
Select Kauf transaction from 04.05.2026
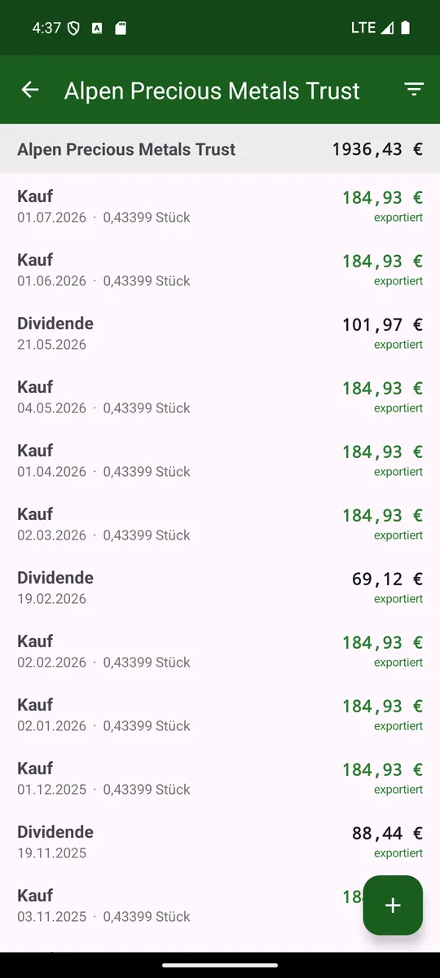pos(220,396)
